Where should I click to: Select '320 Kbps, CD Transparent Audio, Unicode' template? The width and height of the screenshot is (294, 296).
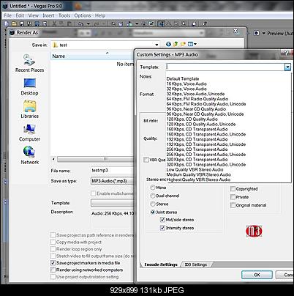pyautogui.click(x=206, y=164)
